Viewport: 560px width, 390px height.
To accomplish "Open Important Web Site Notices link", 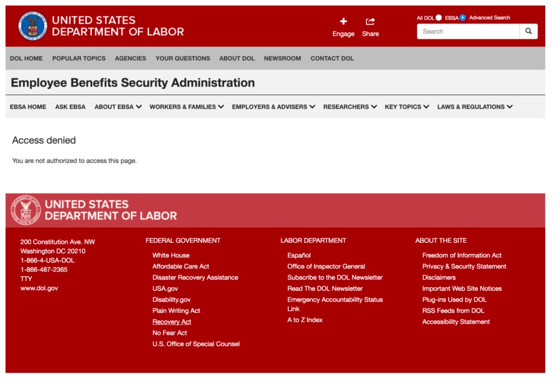I will [462, 289].
